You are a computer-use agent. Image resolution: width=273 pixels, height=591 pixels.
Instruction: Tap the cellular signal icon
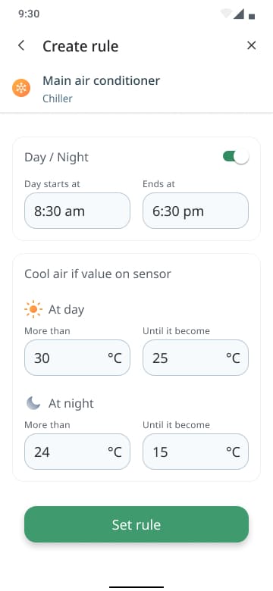pyautogui.click(x=239, y=14)
